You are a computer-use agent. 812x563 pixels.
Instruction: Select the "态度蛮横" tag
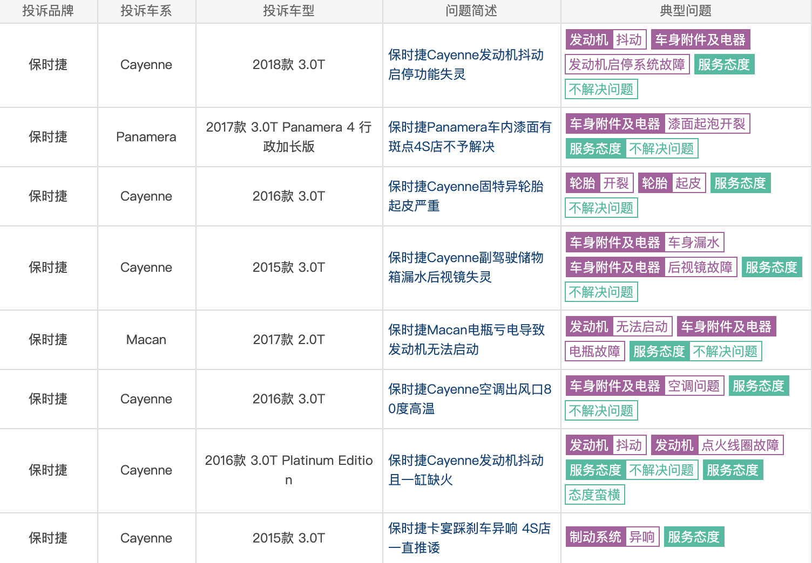point(595,495)
